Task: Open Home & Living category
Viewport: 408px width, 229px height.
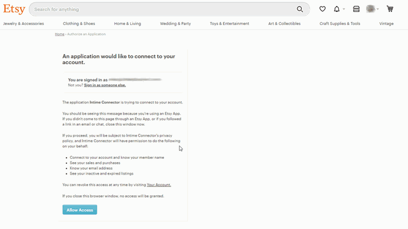Action: [x=127, y=24]
